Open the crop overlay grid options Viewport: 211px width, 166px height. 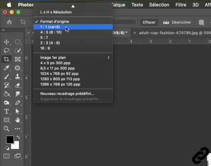(x=201, y=22)
